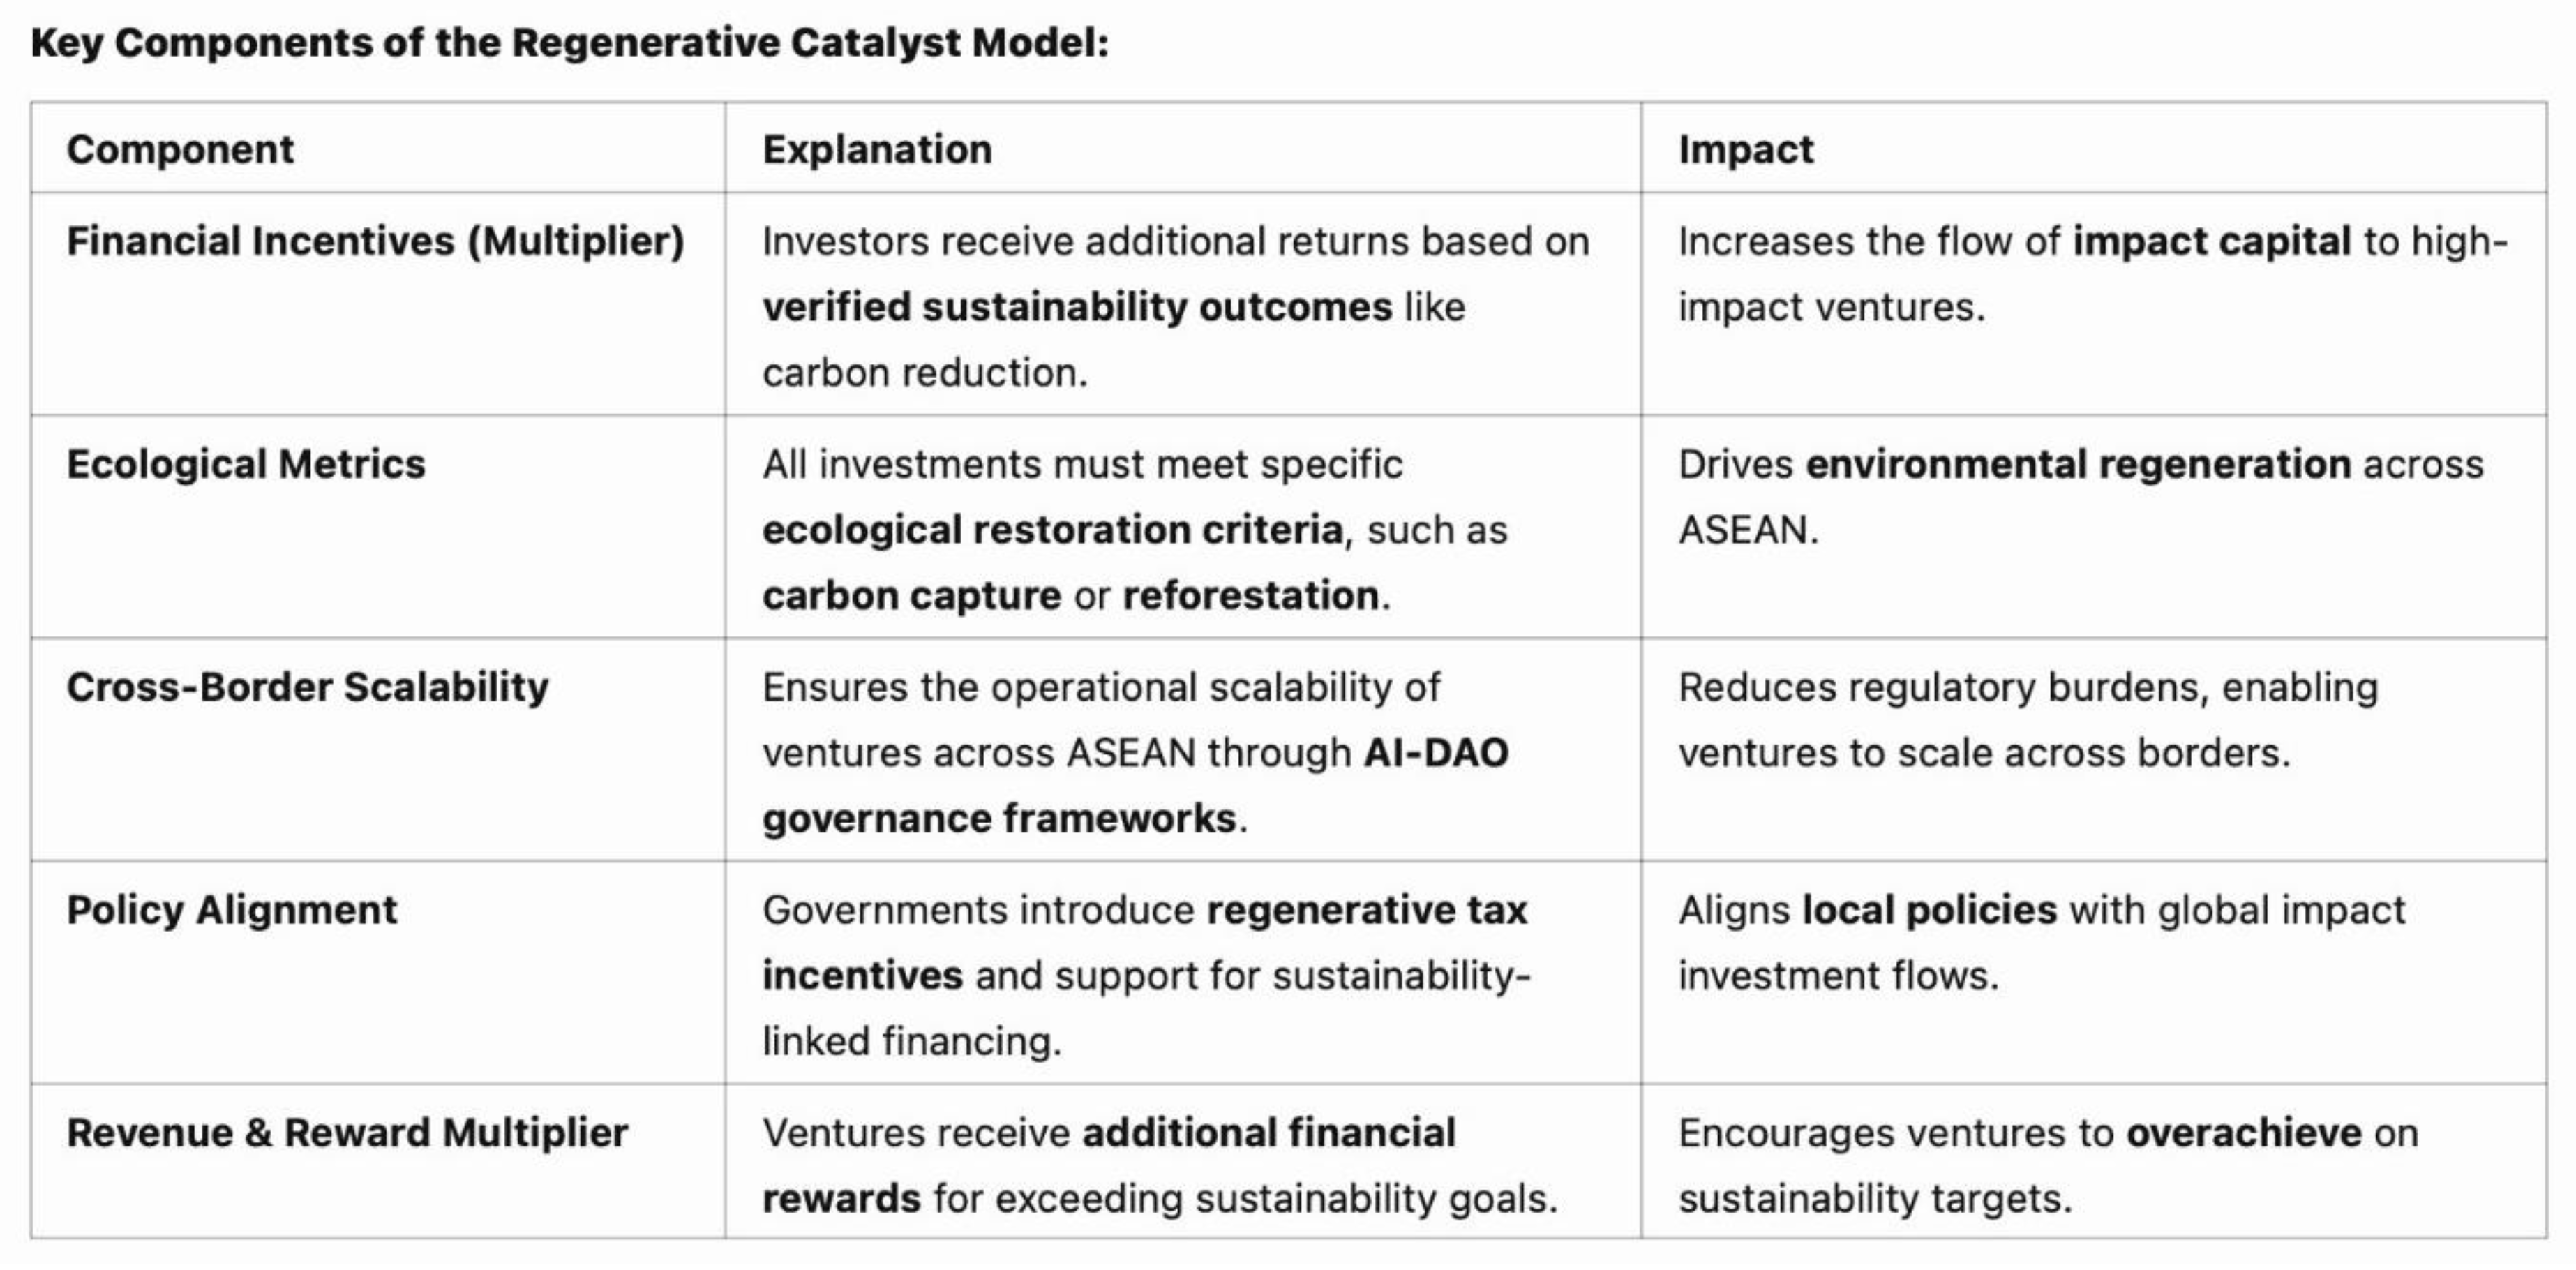Click the bold 'ecological restoration criteria' phrase

coord(1052,530)
